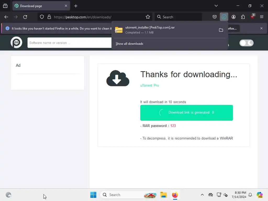Viewport: 268px width, 201px height.
Task: Toggle the dark mode switch
Action: tap(246, 43)
